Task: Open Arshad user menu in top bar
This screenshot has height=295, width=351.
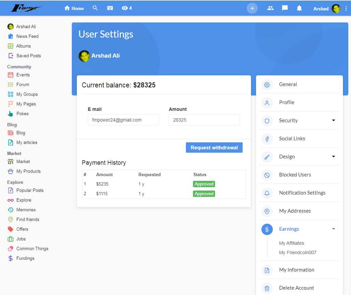Action: click(327, 9)
